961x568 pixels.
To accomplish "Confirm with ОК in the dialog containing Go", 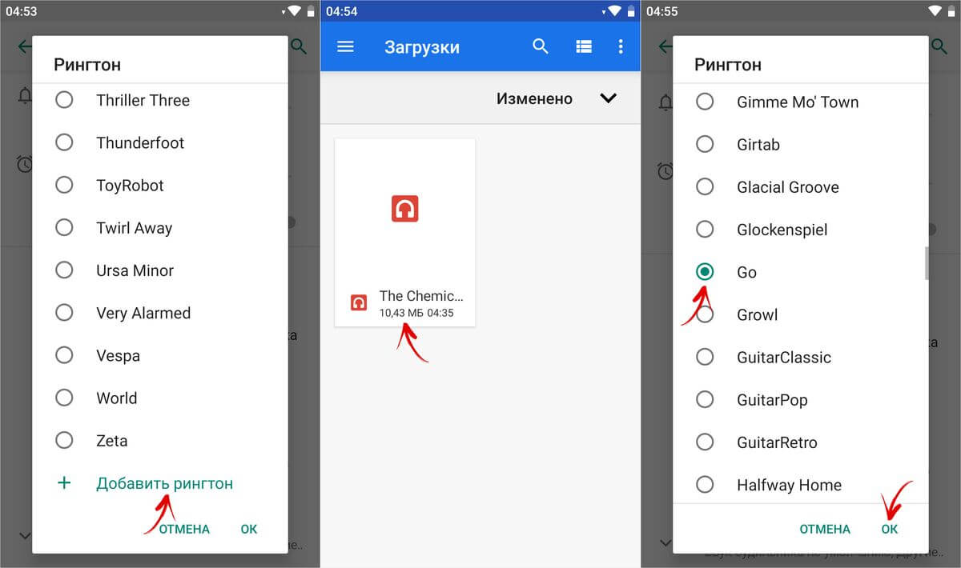I will click(890, 529).
